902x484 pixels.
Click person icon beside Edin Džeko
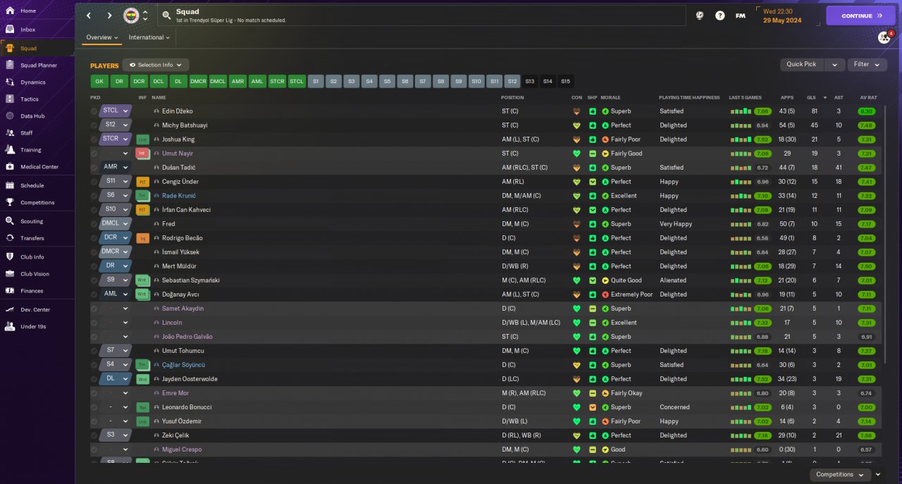click(x=156, y=111)
